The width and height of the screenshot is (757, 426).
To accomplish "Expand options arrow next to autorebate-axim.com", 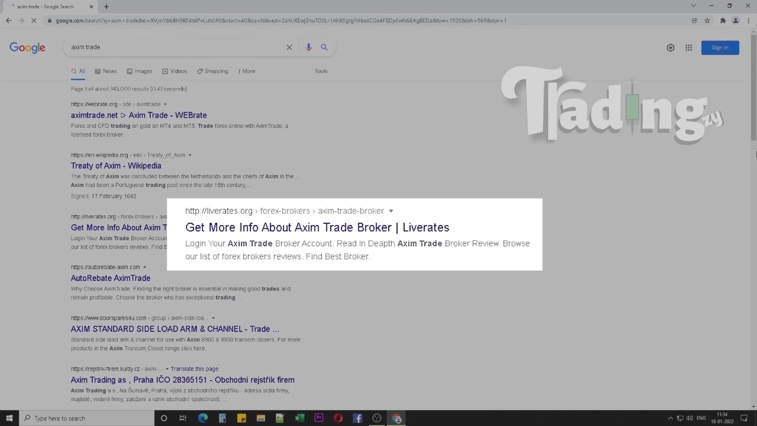I will point(144,267).
